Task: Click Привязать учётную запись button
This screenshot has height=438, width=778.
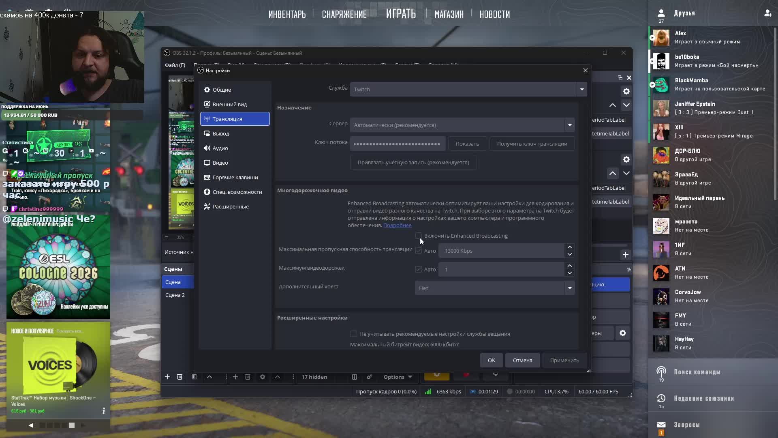Action: (x=413, y=162)
